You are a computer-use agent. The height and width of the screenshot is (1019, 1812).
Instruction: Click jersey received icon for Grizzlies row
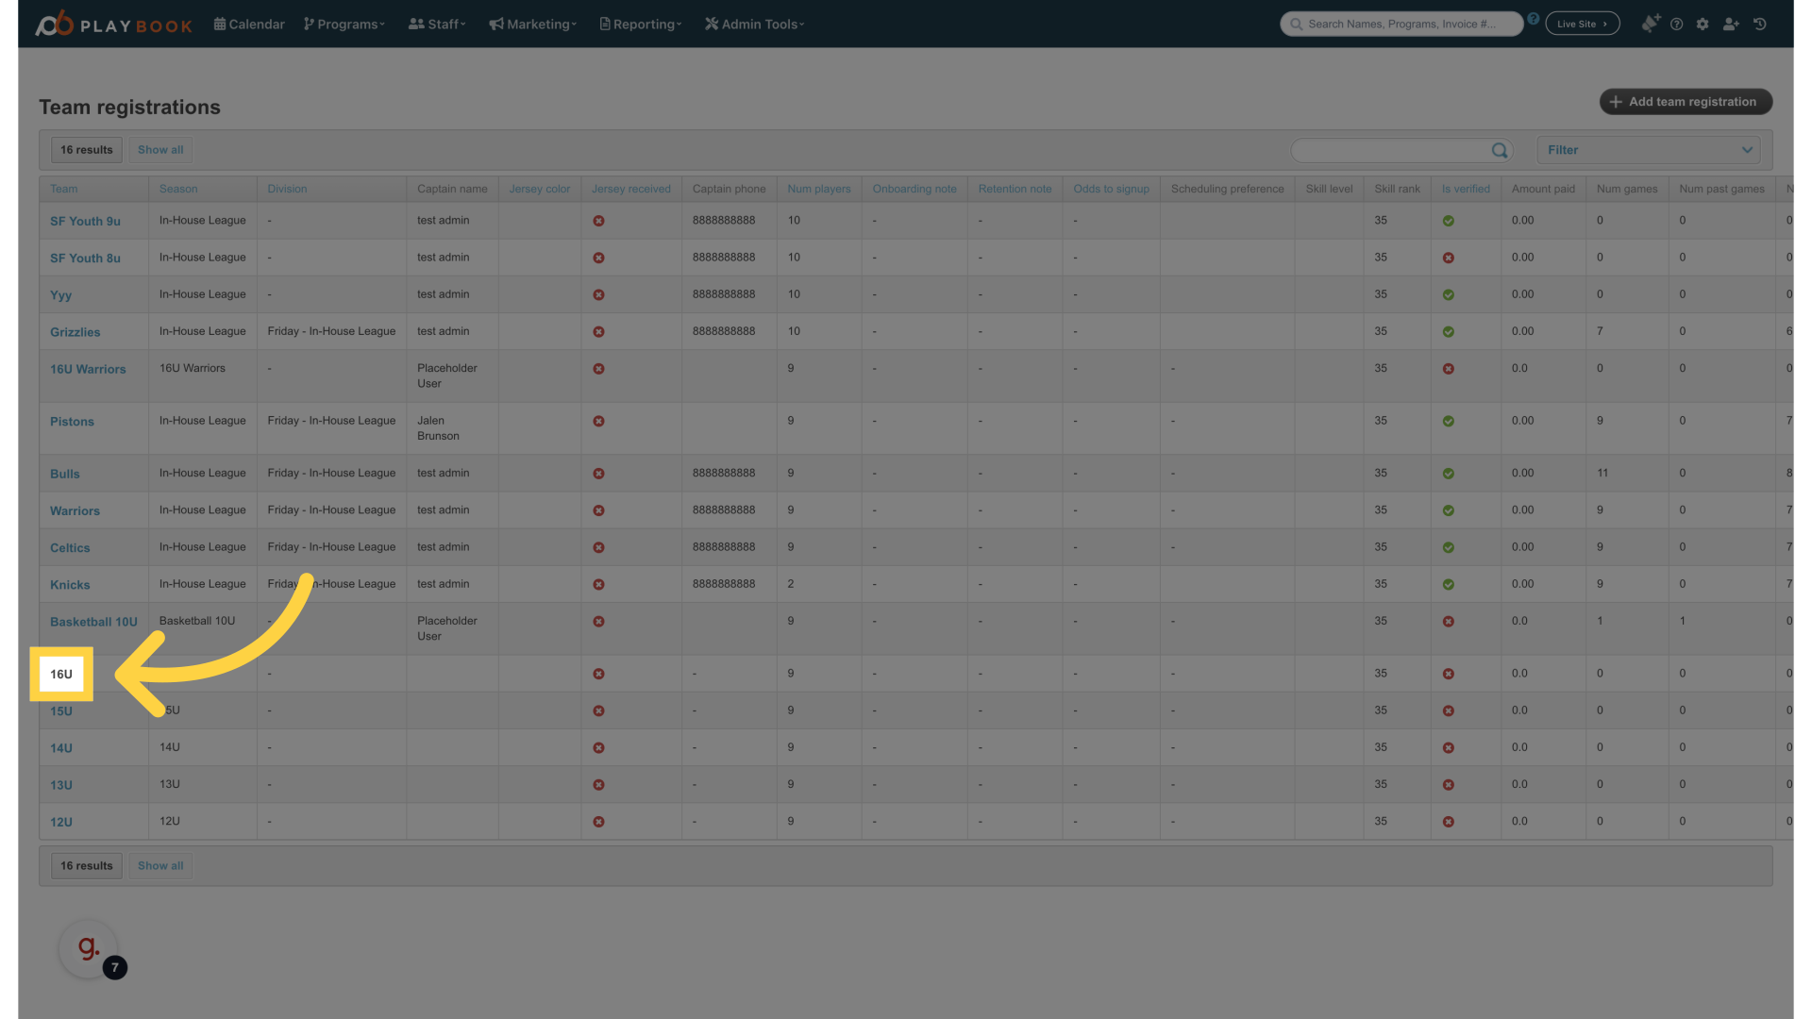(598, 332)
